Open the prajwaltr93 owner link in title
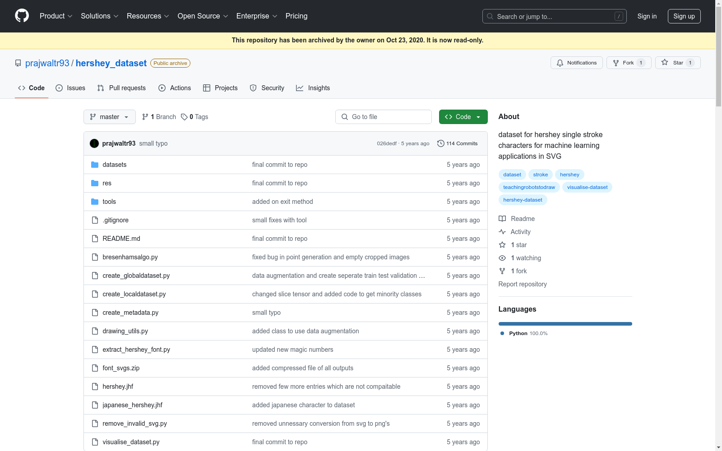The width and height of the screenshot is (722, 451). (x=47, y=63)
